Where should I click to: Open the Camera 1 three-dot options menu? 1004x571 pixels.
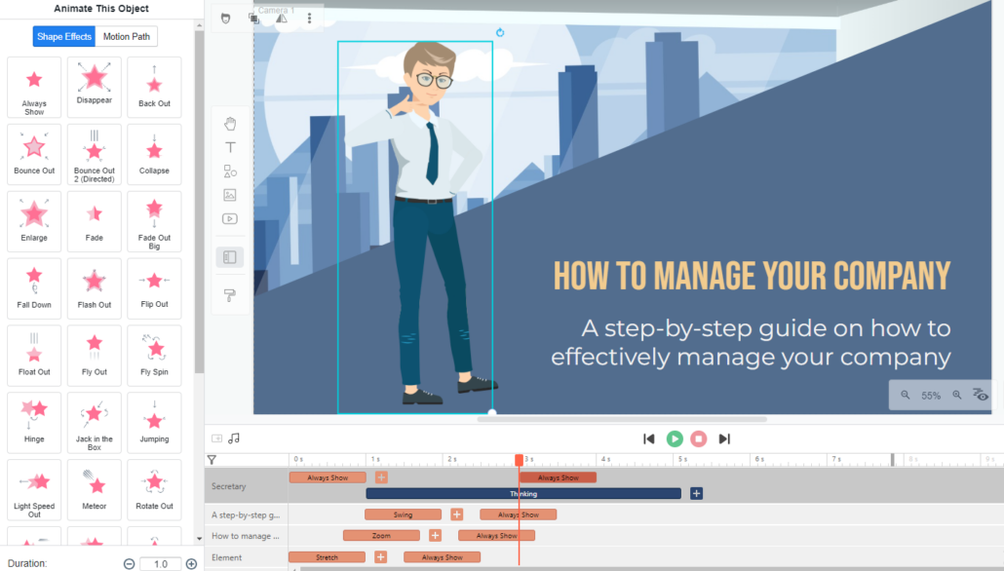309,17
